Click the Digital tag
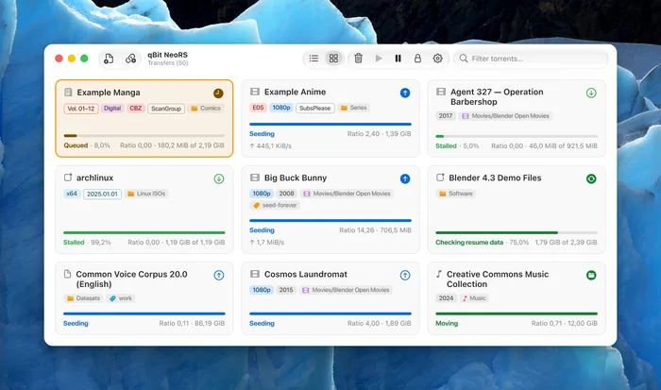 click(112, 109)
